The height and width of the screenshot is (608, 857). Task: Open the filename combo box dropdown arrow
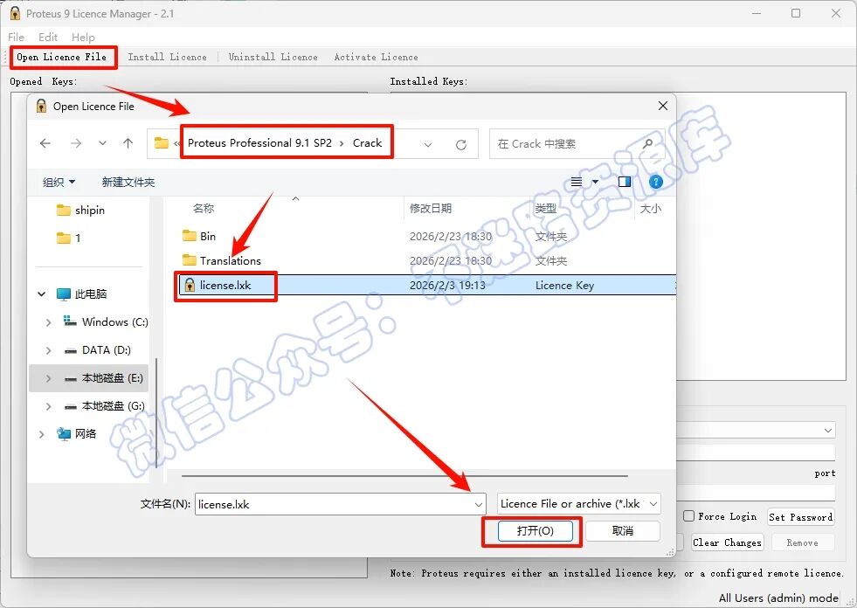coord(478,504)
